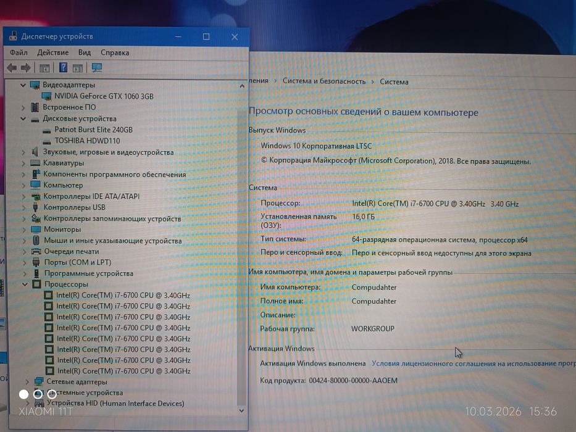Click the Компьютер category icon
This screenshot has height=432, width=576.
click(x=36, y=185)
